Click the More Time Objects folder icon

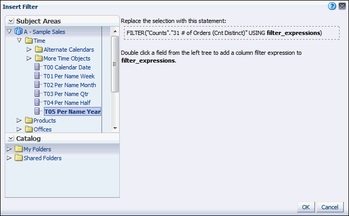(38, 58)
